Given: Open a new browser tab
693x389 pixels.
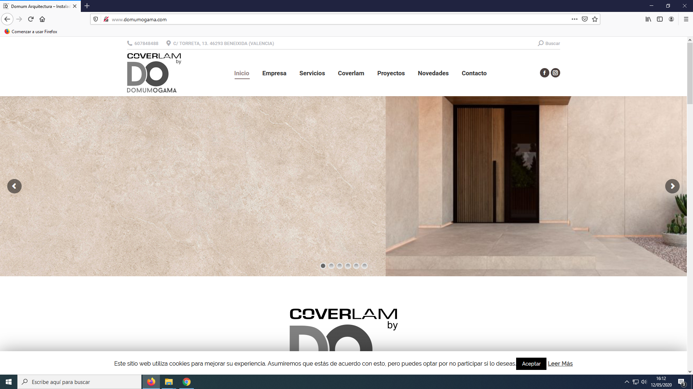Looking at the screenshot, I should click(x=87, y=6).
